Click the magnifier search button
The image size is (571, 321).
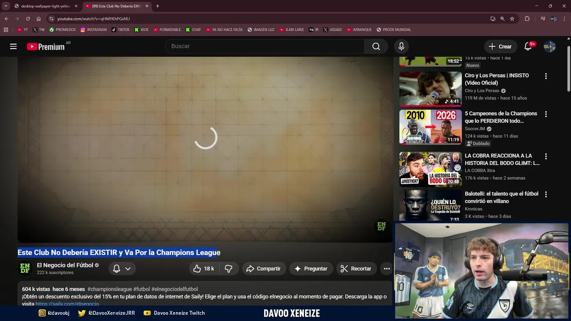point(376,46)
